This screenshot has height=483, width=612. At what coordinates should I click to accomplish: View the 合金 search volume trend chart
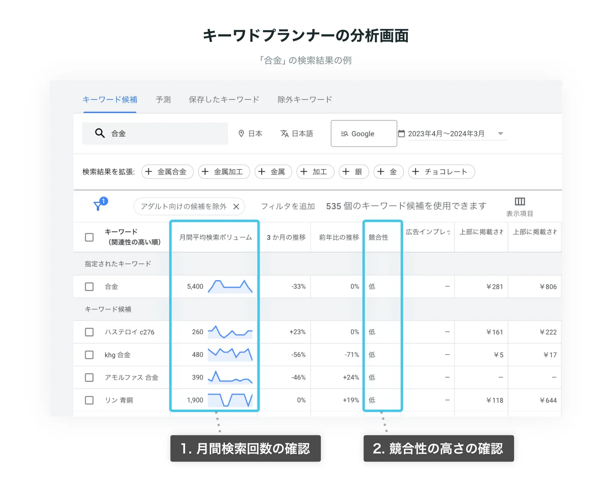(x=230, y=287)
